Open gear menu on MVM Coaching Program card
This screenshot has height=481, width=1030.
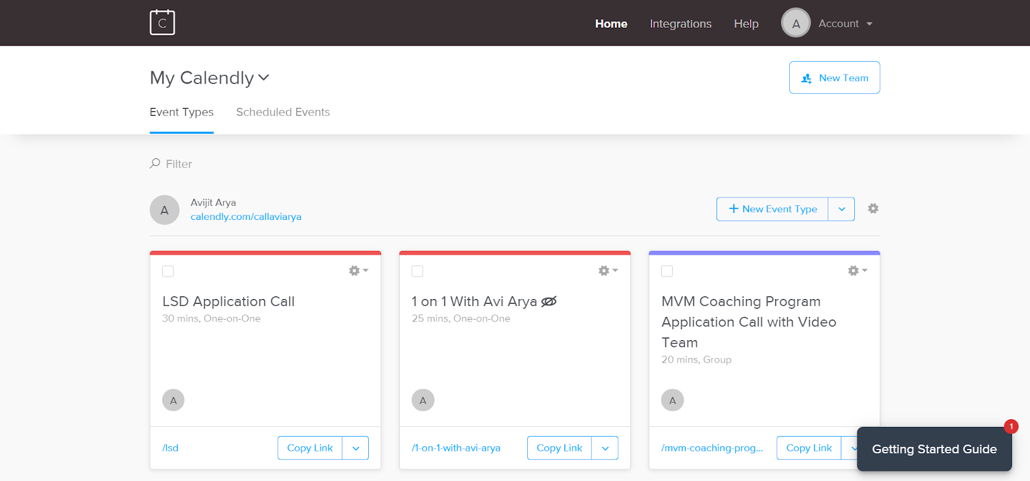857,271
